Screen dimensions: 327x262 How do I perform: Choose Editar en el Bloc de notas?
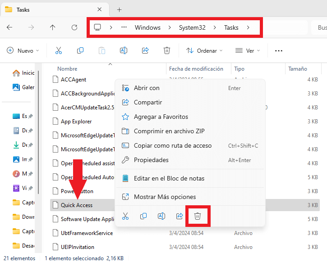click(x=190, y=178)
